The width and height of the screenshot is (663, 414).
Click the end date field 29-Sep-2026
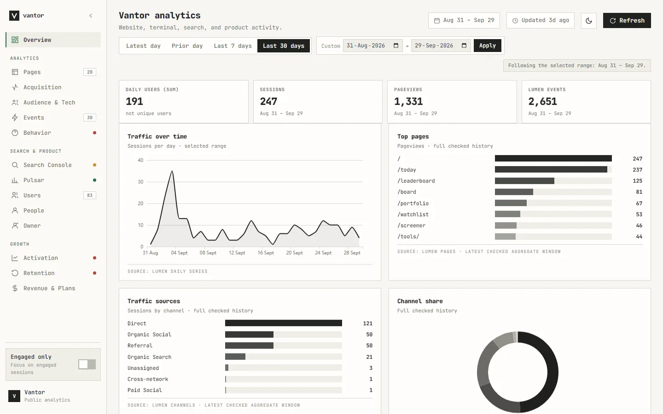(x=441, y=46)
